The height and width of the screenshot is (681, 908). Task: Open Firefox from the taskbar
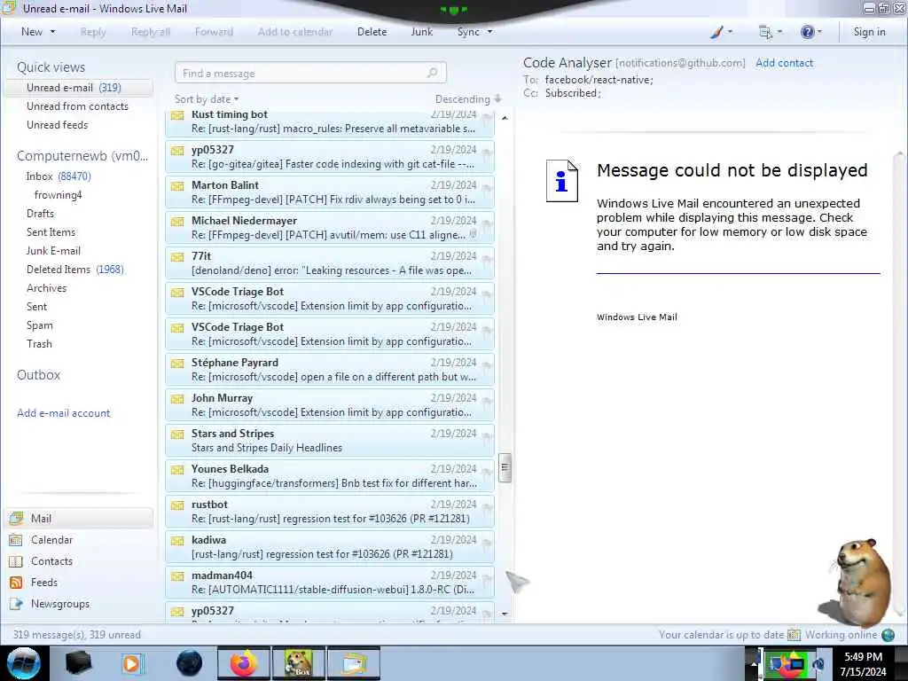pos(243,663)
